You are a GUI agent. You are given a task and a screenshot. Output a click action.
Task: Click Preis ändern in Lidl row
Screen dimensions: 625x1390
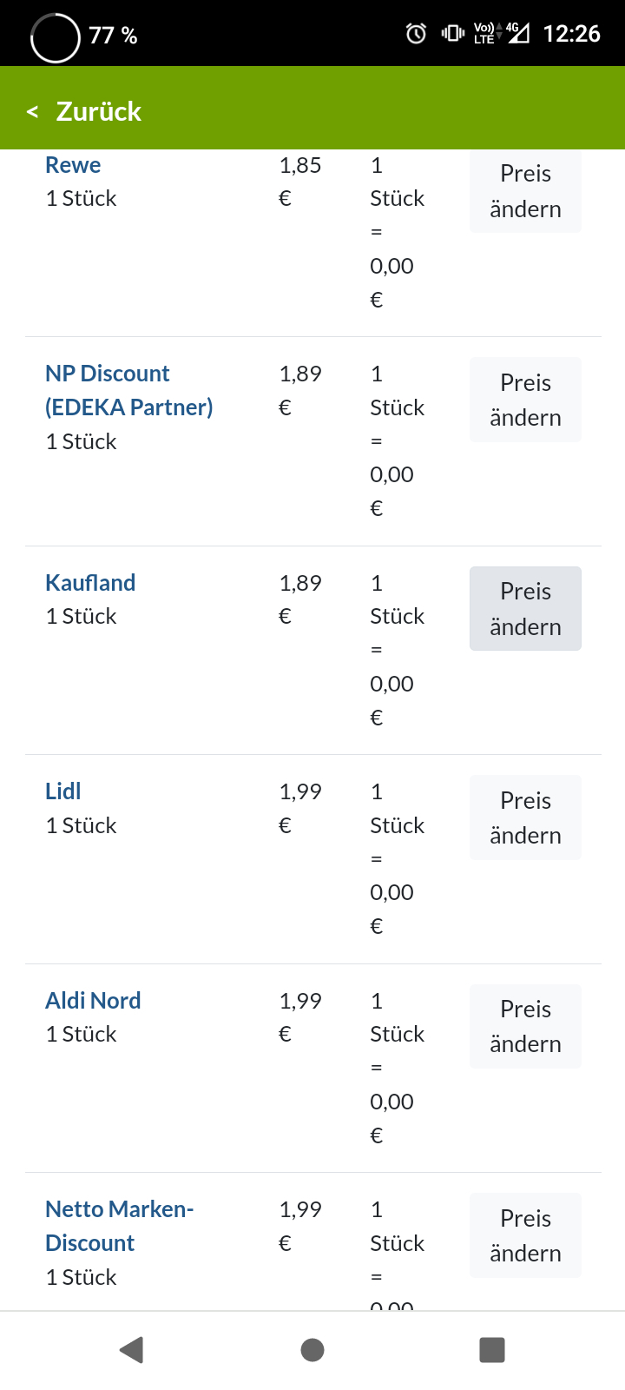[525, 817]
